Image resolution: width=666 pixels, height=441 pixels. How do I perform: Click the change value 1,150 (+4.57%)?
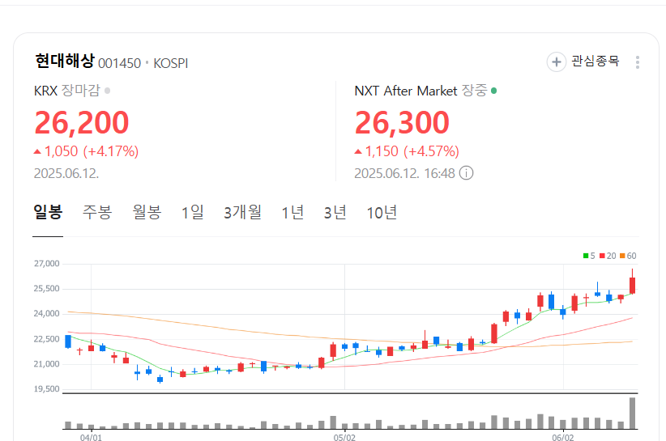(x=407, y=151)
